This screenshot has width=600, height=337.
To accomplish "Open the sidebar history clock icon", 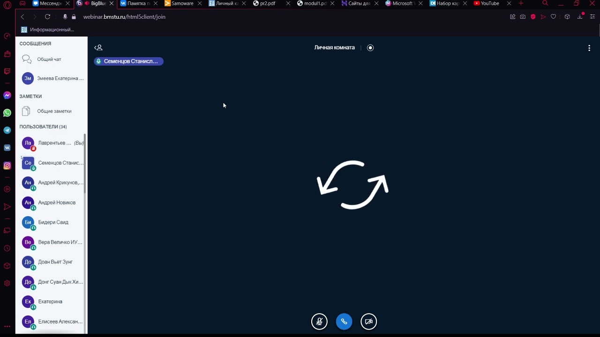I will [x=7, y=249].
